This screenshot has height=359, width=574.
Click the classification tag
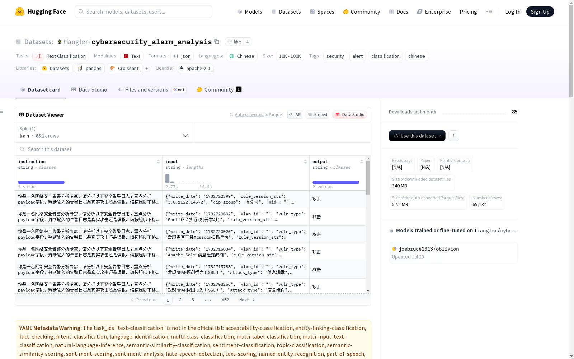click(x=385, y=56)
